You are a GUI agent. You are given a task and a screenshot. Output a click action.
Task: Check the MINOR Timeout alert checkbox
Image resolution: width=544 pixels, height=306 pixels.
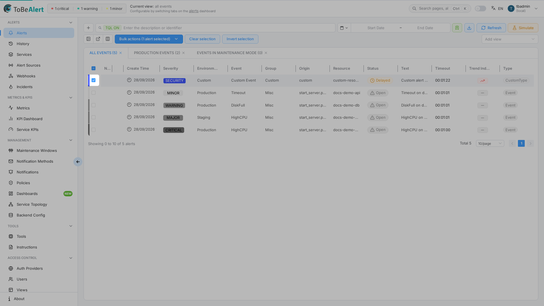click(x=93, y=93)
